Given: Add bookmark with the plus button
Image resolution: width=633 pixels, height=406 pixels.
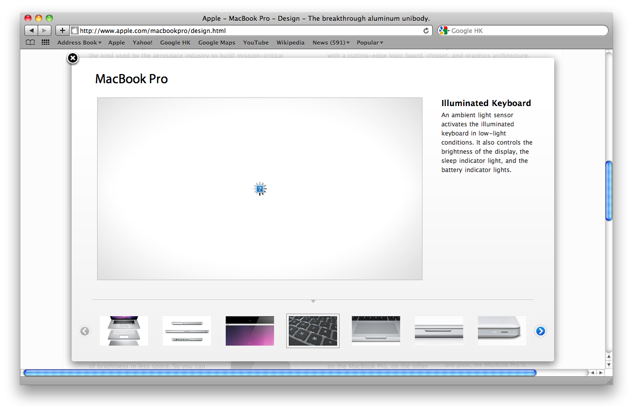Looking at the screenshot, I should point(62,30).
